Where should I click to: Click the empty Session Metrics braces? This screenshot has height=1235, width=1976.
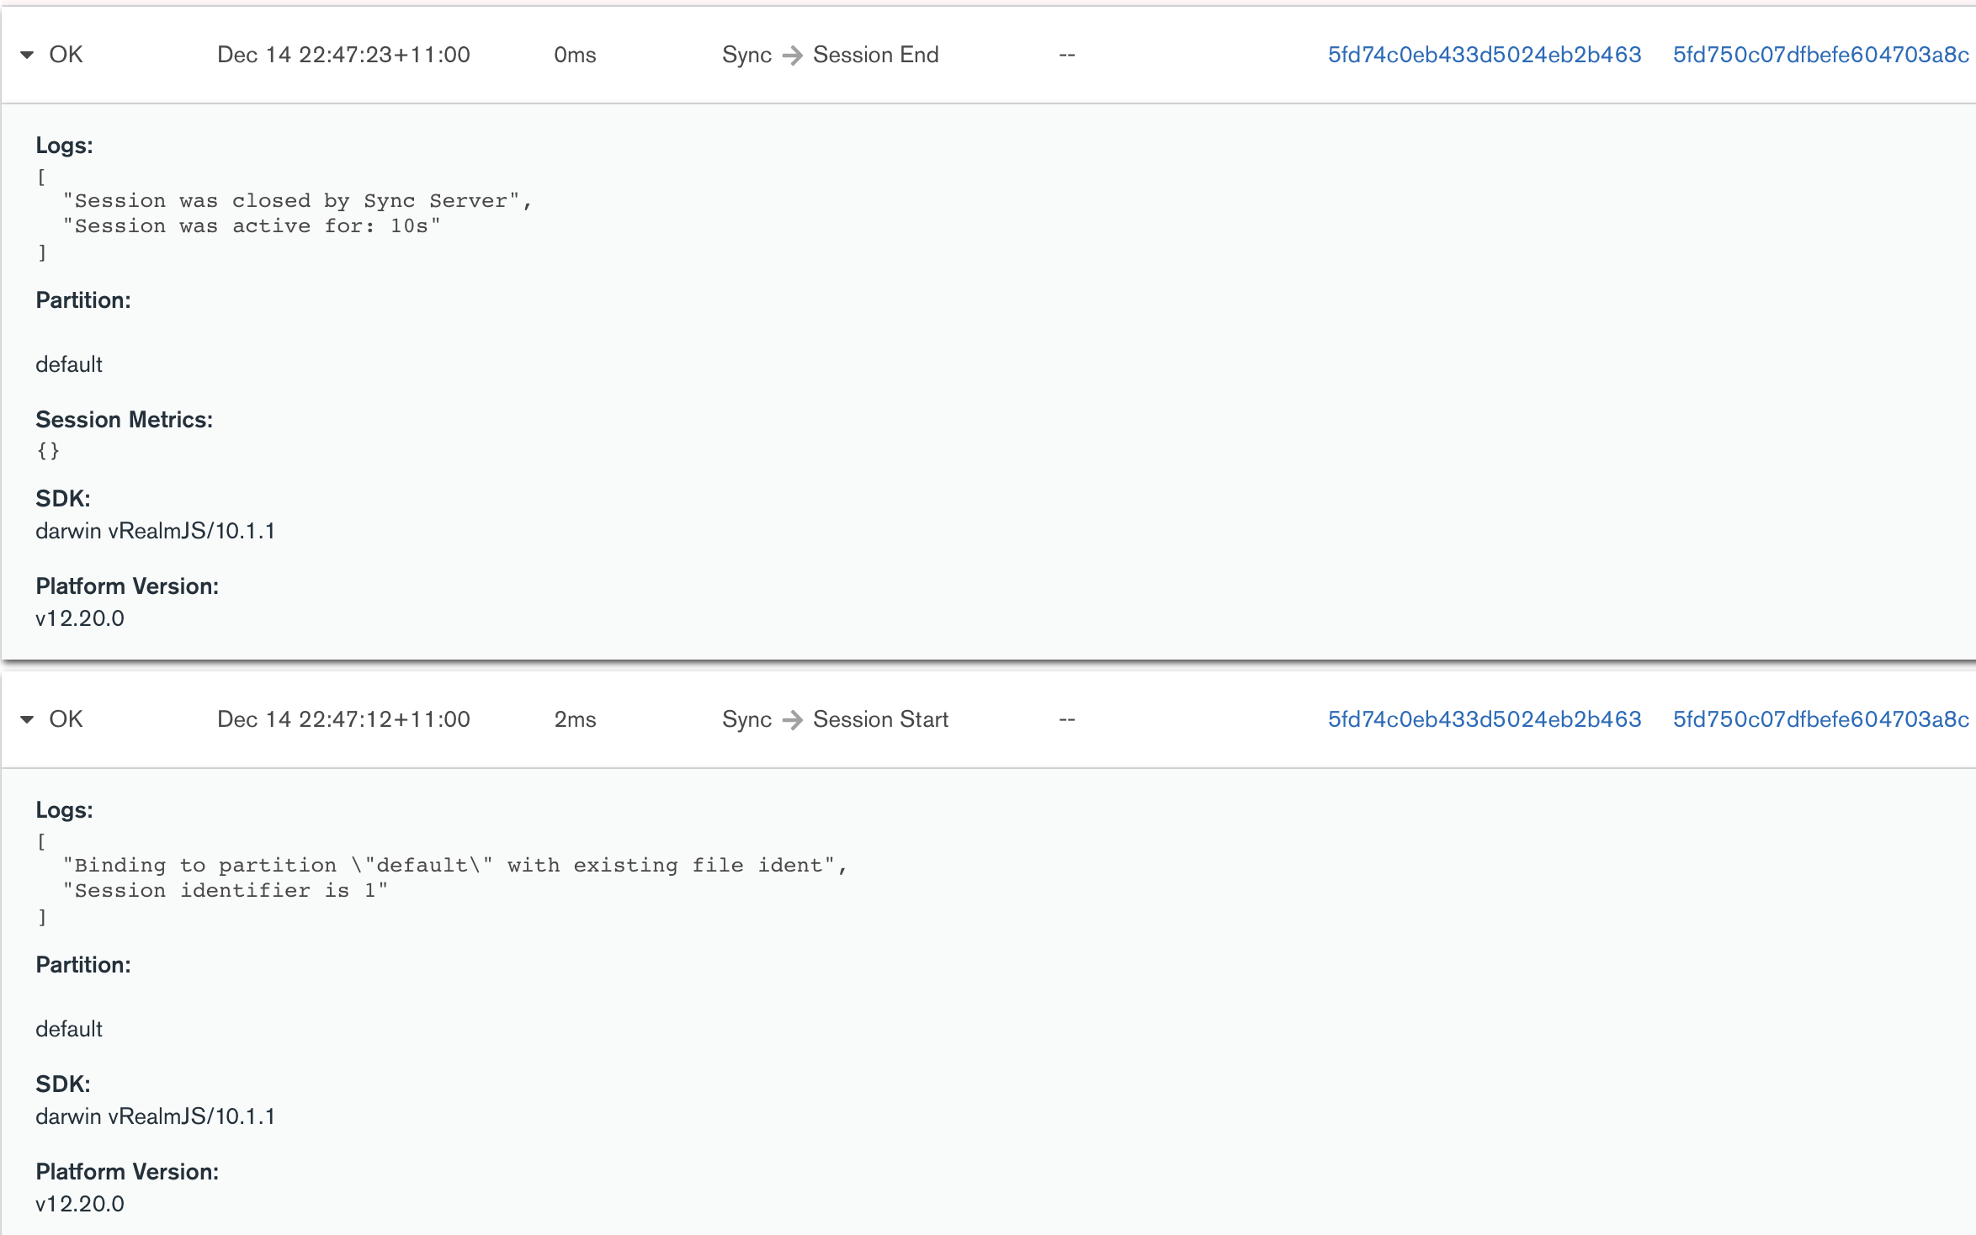(48, 451)
